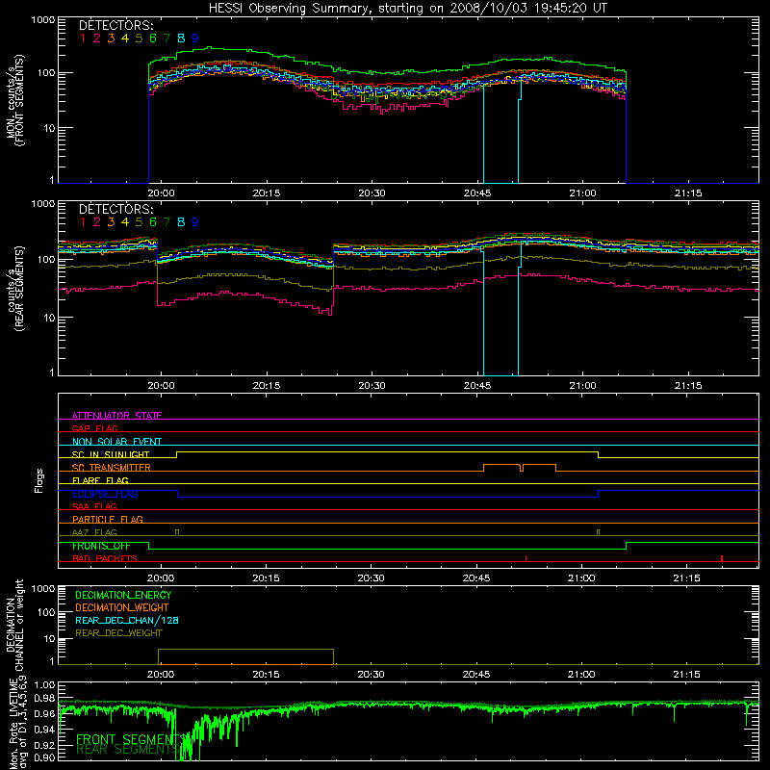Select the SAA_FLAG label
770x770 pixels.
click(94, 506)
